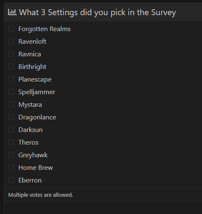Image resolution: width=202 pixels, height=214 pixels.
Task: Click the Forgotten Realms label text
Action: (x=45, y=29)
